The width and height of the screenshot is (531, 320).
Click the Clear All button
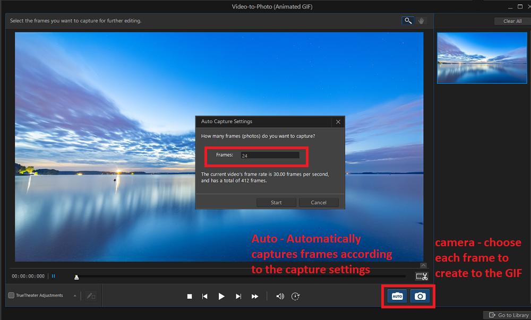pos(511,21)
